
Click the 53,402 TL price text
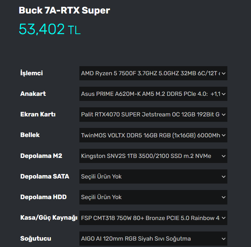coord(50,29)
